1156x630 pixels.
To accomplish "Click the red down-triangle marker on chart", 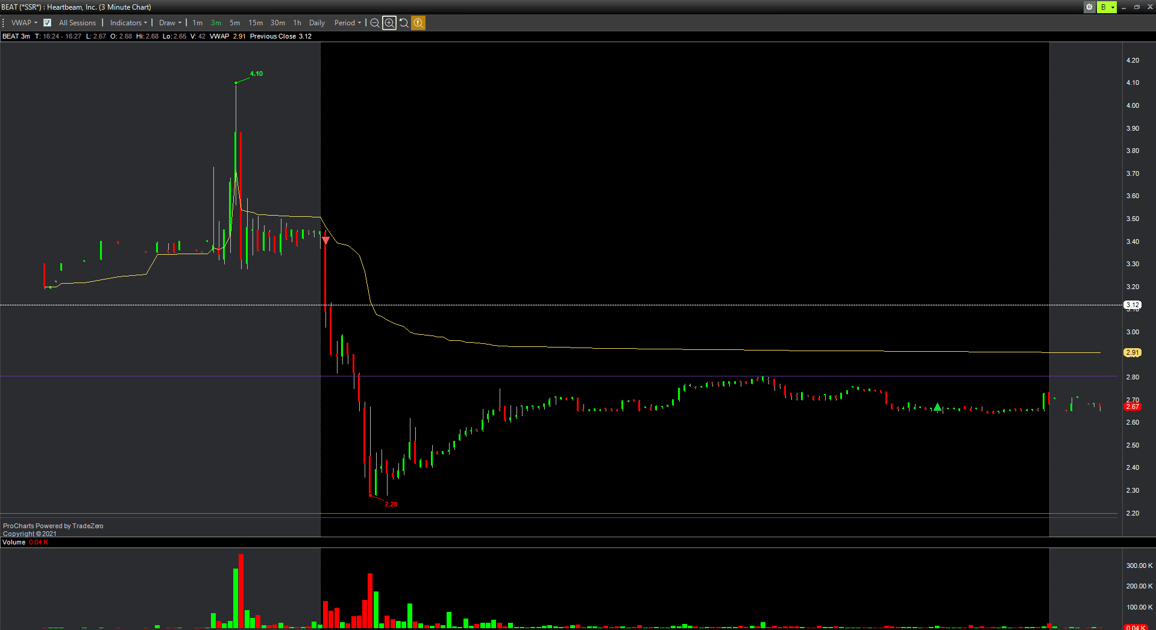I will [x=325, y=240].
